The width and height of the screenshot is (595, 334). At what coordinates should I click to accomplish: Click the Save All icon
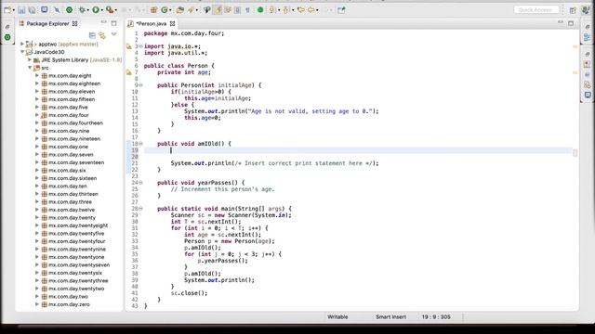[x=32, y=10]
